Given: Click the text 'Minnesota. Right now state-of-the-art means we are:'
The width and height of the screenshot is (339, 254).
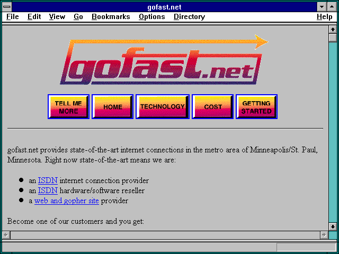Looking at the screenshot, I should click(x=92, y=160).
